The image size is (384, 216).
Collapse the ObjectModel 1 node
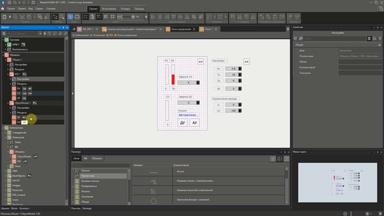8,103
